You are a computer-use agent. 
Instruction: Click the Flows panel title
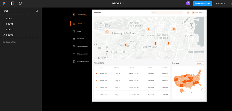tap(5, 11)
